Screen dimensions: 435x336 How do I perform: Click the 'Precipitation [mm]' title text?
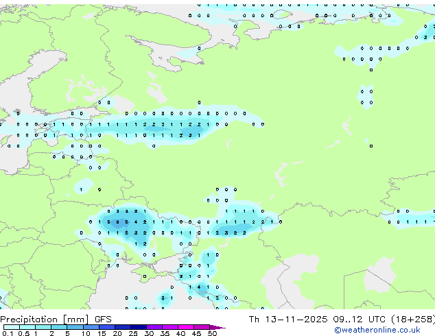click(44, 320)
